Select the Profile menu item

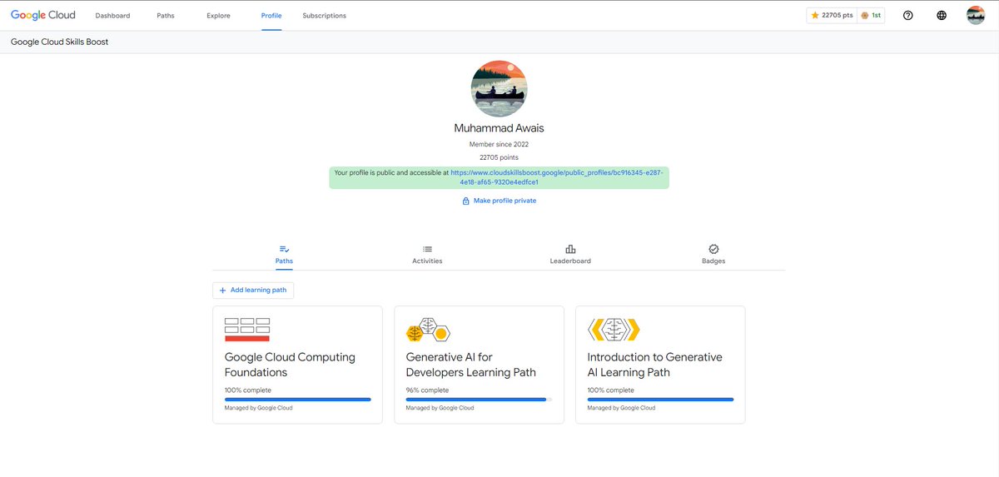(x=271, y=16)
